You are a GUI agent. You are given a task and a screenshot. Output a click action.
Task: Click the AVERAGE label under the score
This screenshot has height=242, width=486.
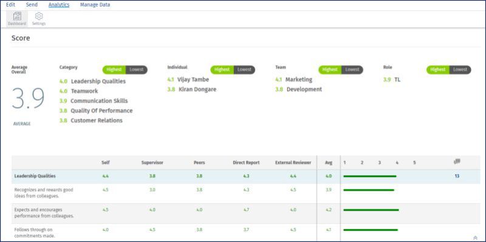(22, 124)
